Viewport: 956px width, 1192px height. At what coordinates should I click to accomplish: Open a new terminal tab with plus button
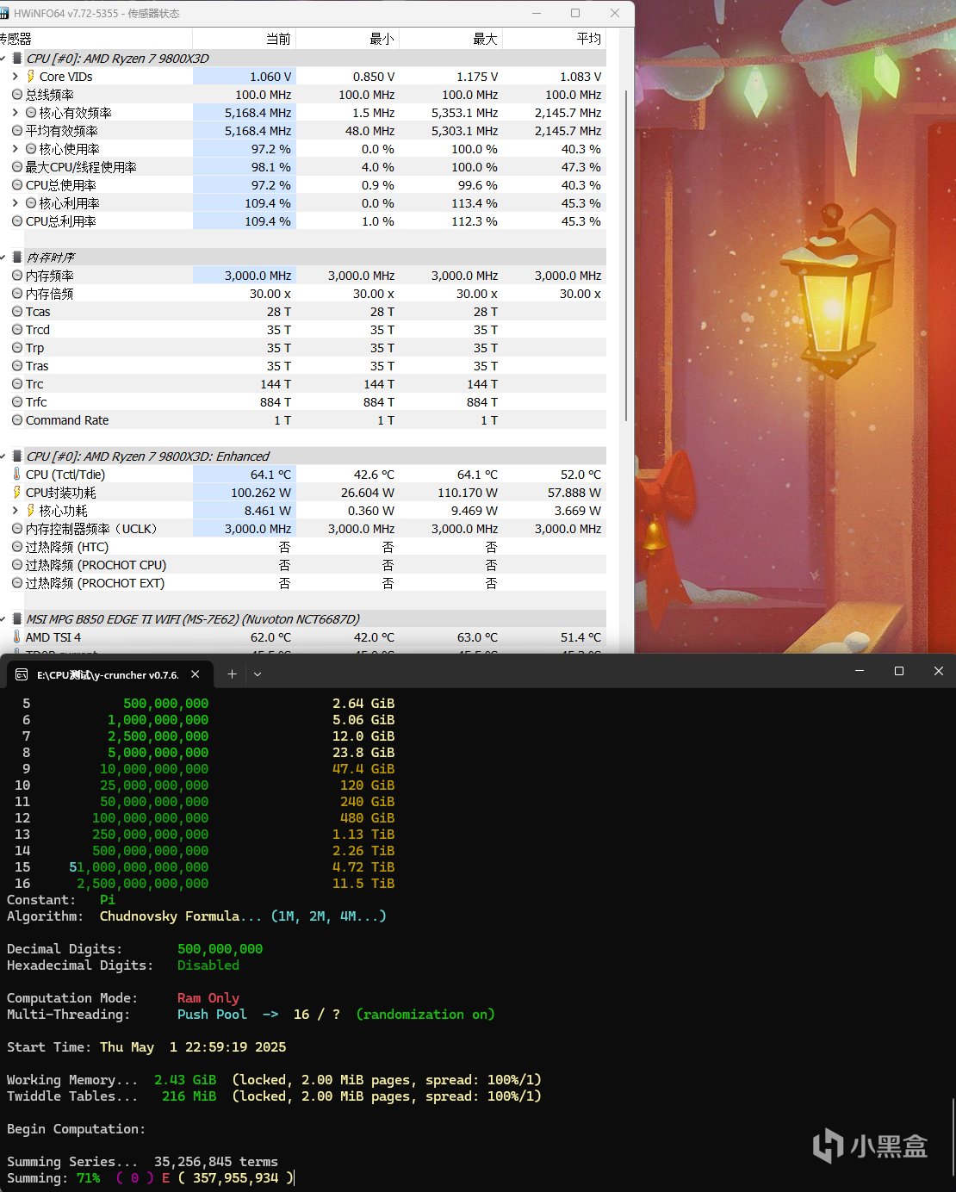pyautogui.click(x=232, y=674)
